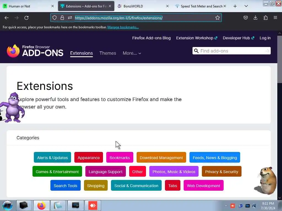
Task: Reload the page with the refresh icon
Action: [x=26, y=18]
